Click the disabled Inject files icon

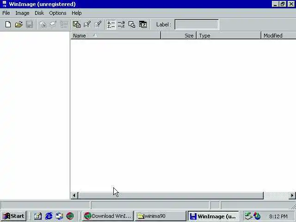click(x=43, y=25)
